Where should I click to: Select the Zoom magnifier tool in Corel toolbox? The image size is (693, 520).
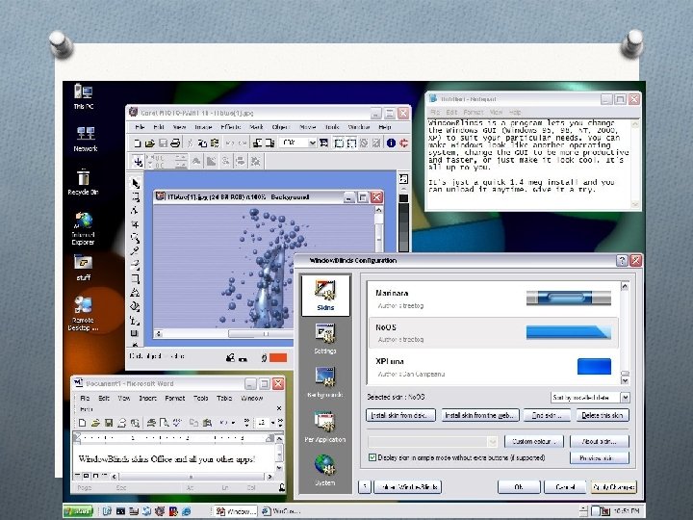pyautogui.click(x=136, y=239)
